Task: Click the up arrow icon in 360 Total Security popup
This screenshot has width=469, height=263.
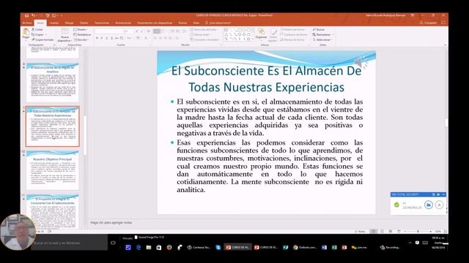Action: pos(439,205)
